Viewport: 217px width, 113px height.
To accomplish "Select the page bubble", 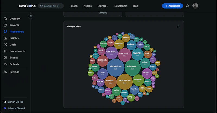I will pos(95,78).
